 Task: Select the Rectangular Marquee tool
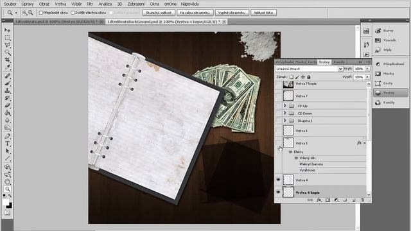pos(7,37)
